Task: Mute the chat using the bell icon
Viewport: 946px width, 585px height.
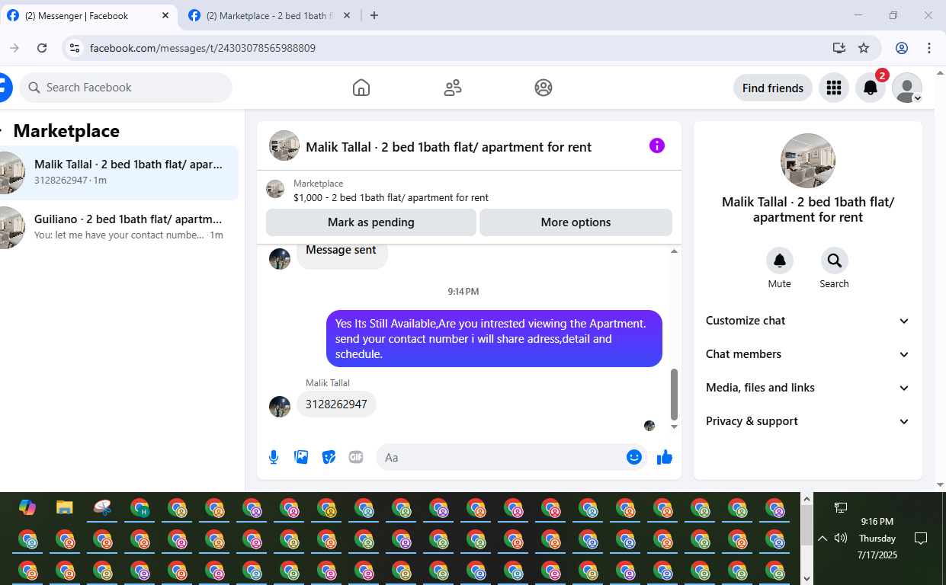Action: 779,261
